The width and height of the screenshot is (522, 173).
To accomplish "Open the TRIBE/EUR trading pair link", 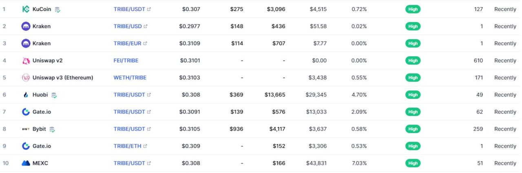I will [128, 43].
